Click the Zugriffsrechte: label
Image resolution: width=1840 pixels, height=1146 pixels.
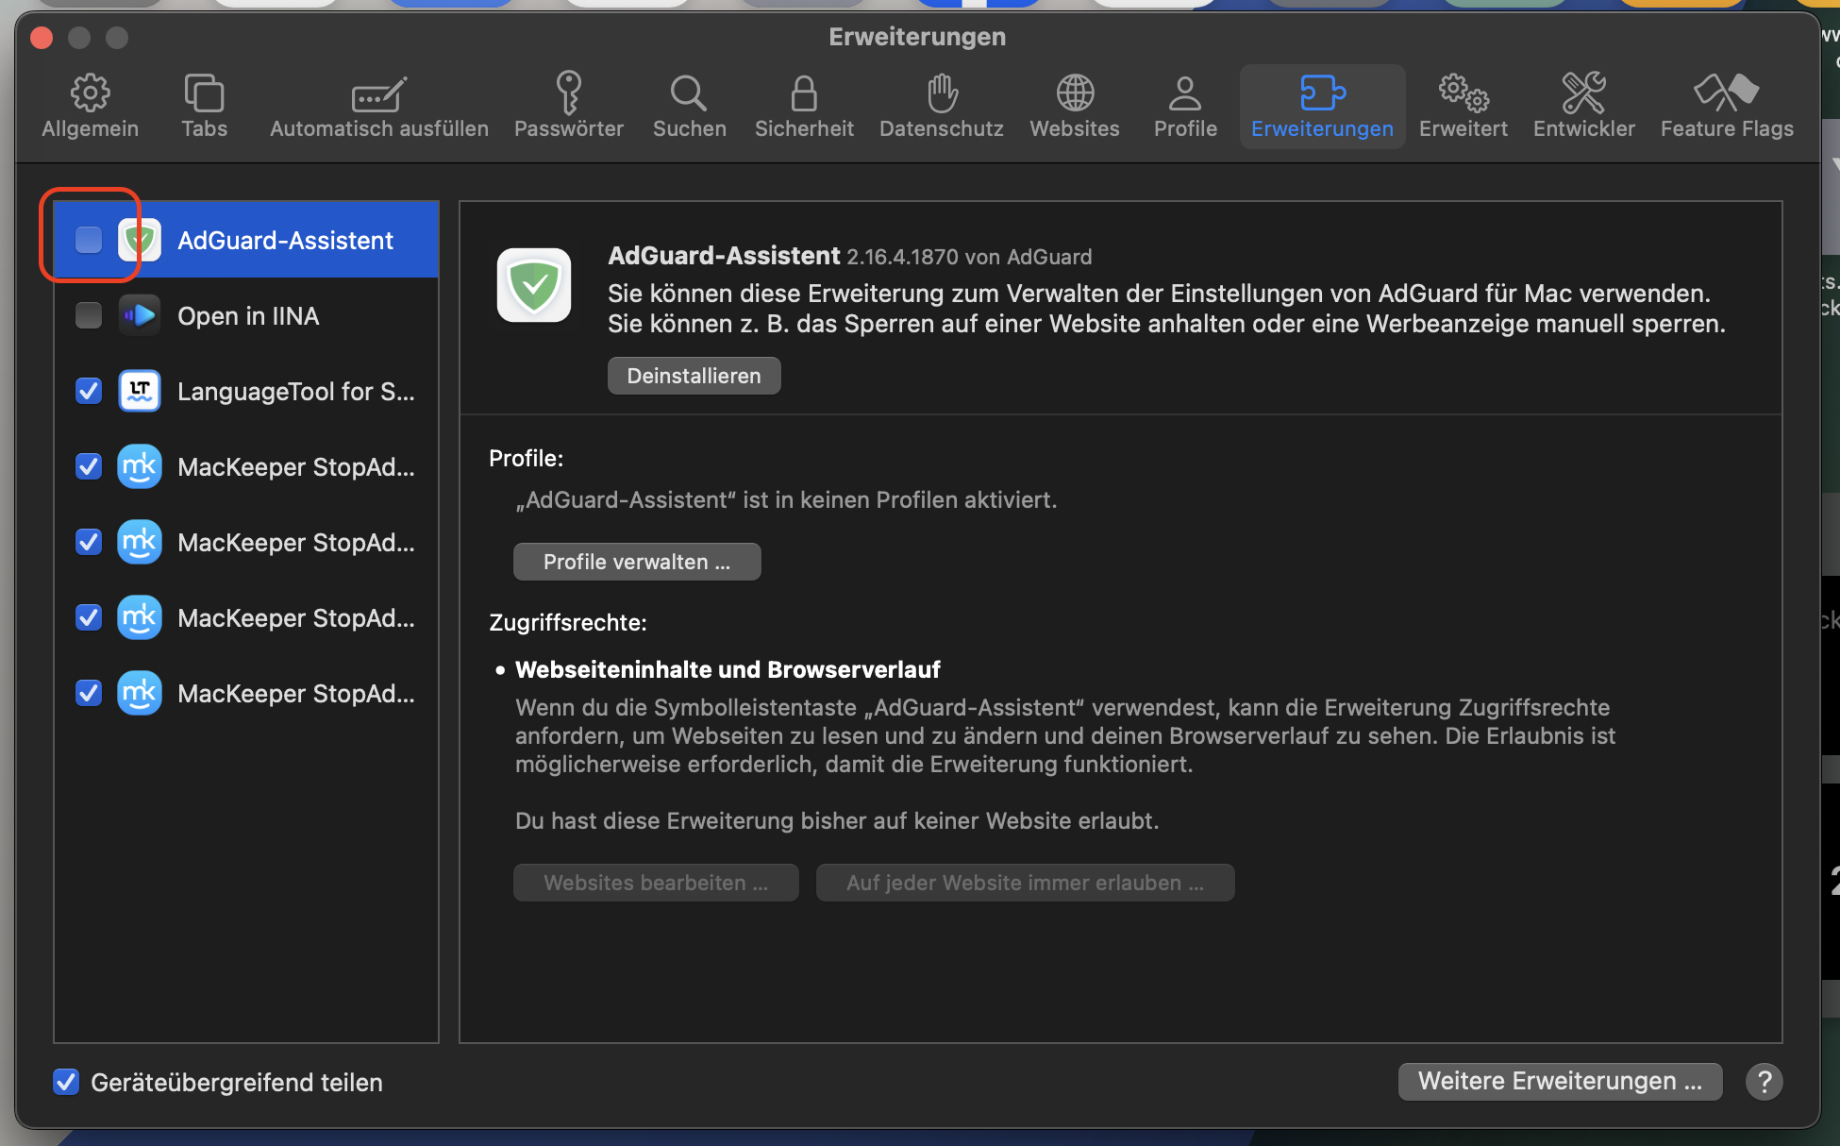coord(568,623)
